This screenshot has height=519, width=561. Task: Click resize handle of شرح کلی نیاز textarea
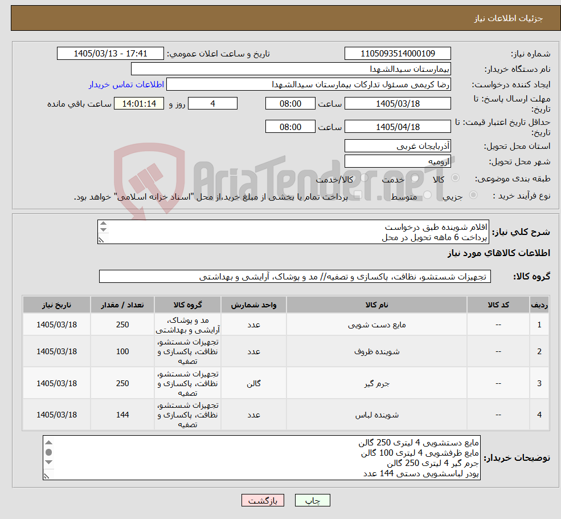point(101,240)
